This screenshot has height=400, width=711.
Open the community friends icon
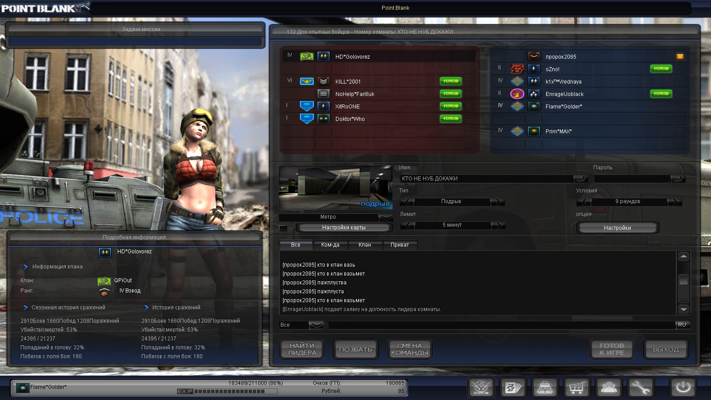pos(608,388)
